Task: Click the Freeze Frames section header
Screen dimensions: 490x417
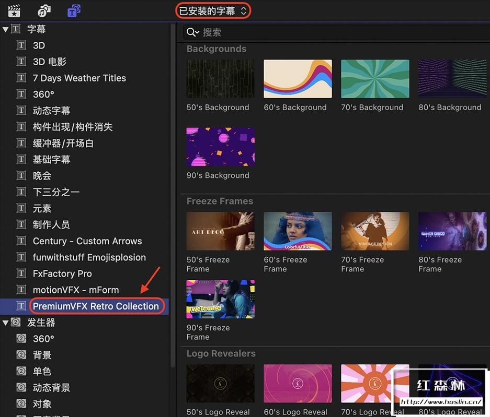Action: click(x=220, y=201)
